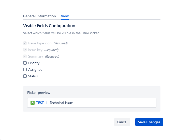The image size is (178, 140).
Task: Switch to the General Information tab
Action: [39, 16]
